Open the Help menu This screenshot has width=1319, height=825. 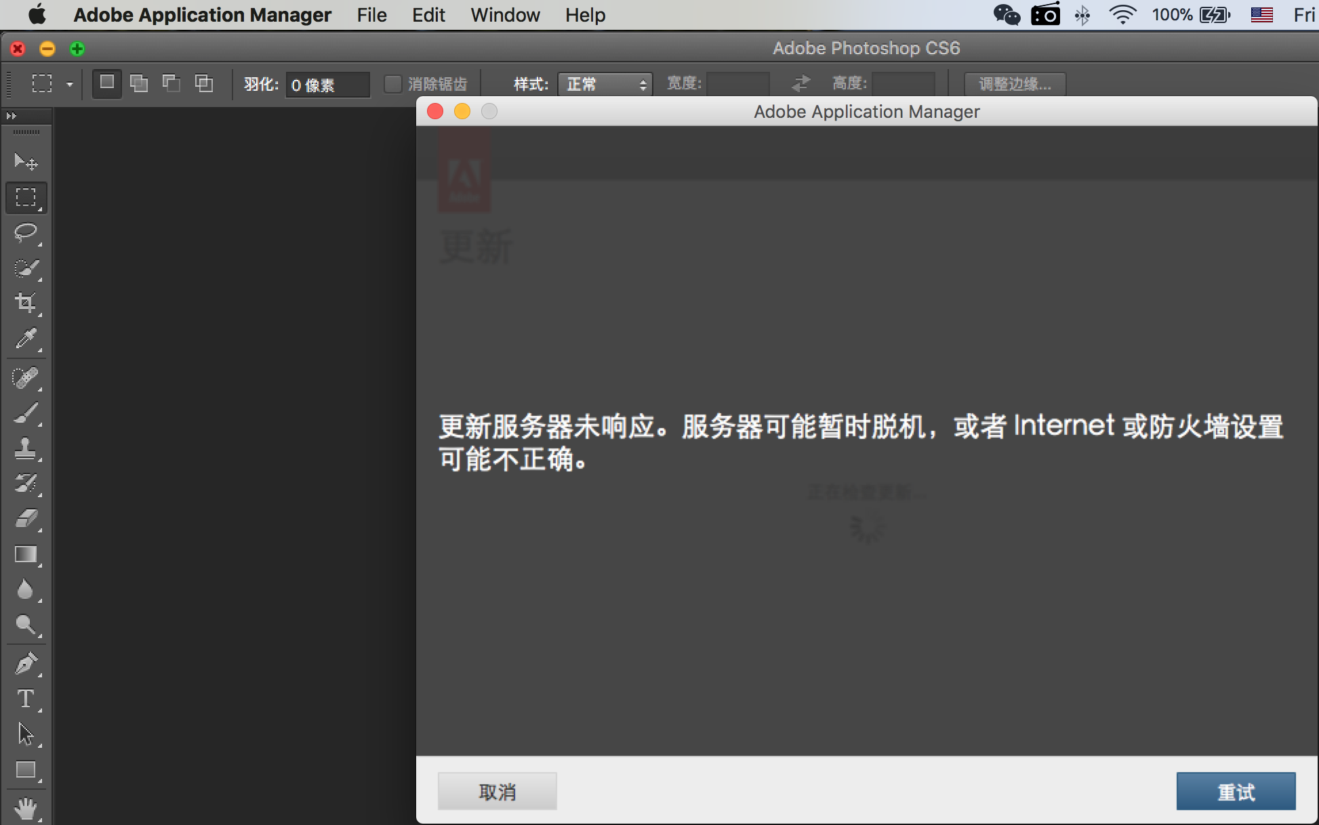click(x=586, y=15)
